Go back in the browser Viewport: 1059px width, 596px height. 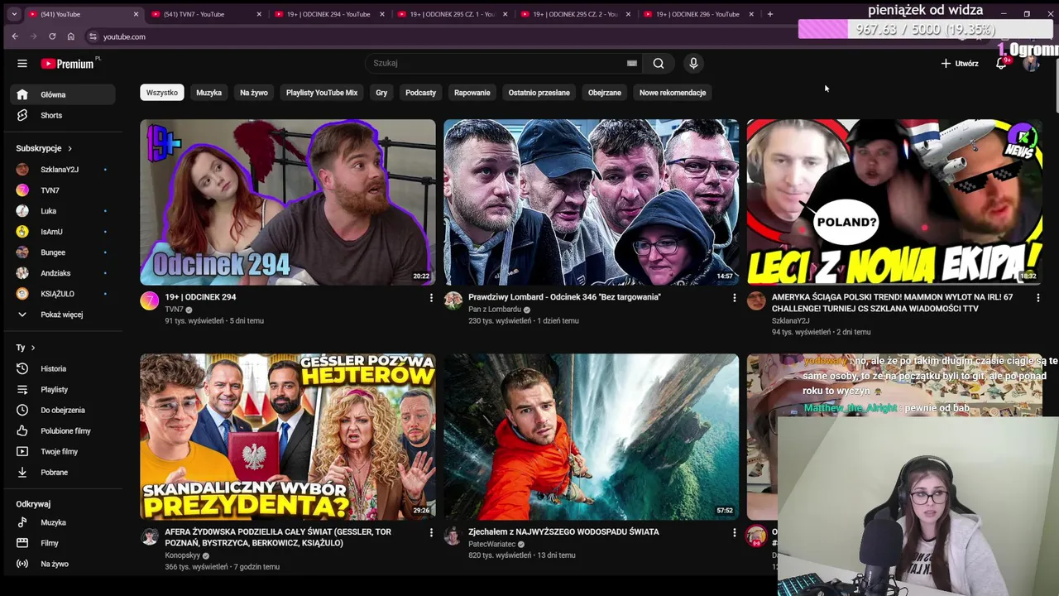15,36
